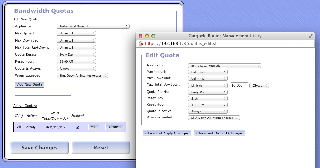Click the URL address field showing quotas_edit.sh
Viewport: 320px width, 168px height.
(225, 44)
